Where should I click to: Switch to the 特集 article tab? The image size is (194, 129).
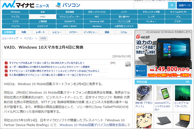tap(24, 32)
